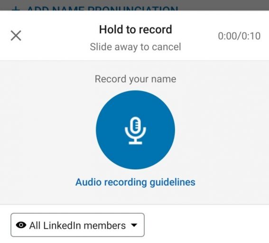The image size is (269, 243).
Task: Start recording your name with the mic
Action: point(135,130)
